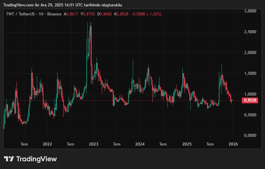
Task: Select the 1H interval label
Action: click(39, 14)
